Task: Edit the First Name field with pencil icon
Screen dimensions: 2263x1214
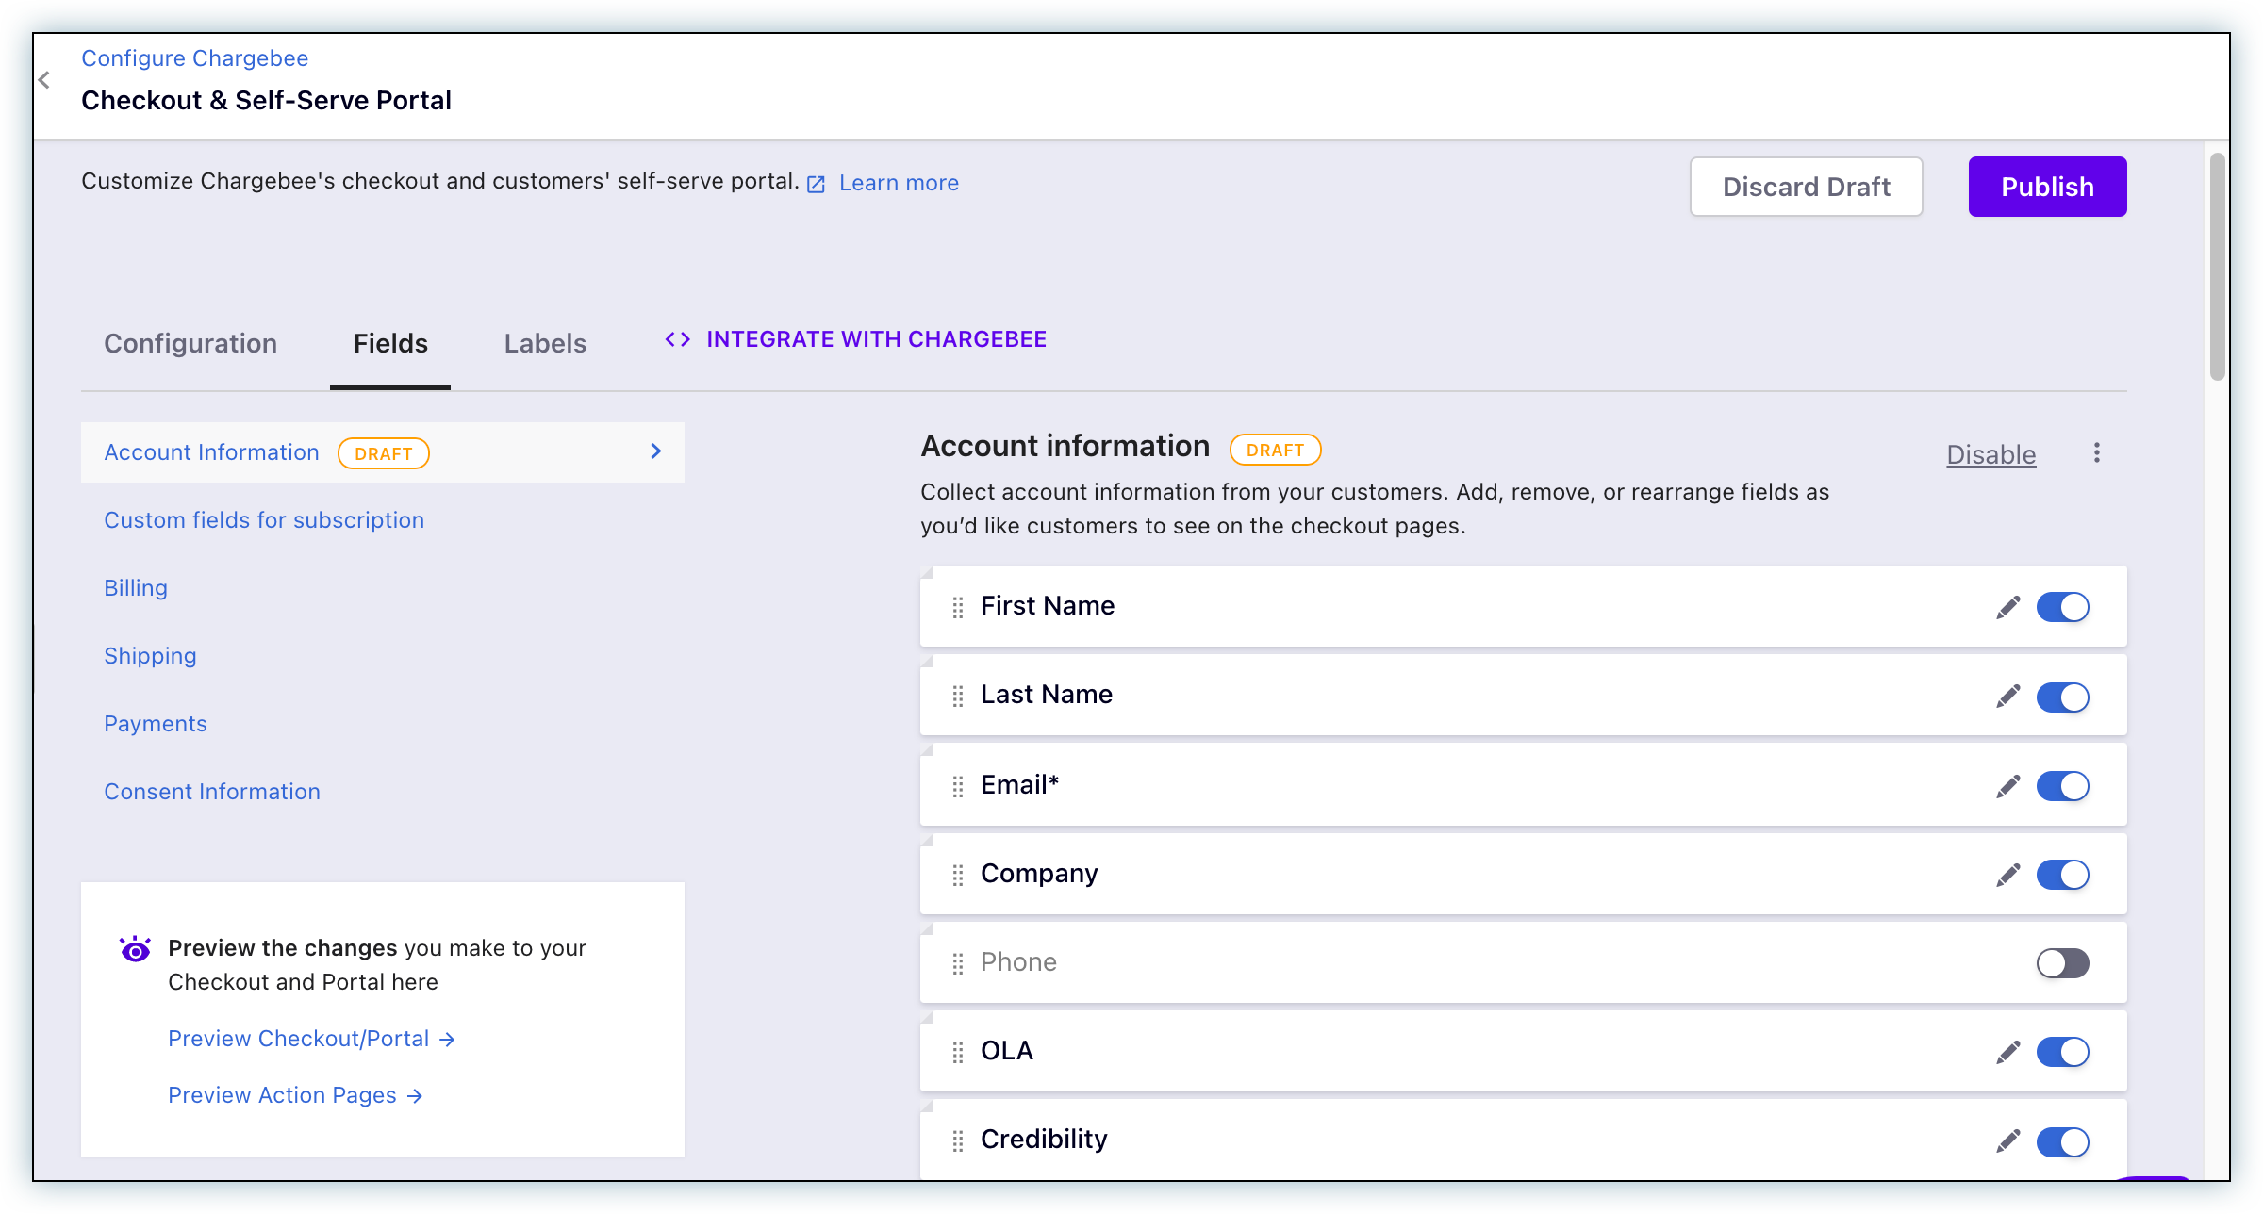Action: (2008, 607)
